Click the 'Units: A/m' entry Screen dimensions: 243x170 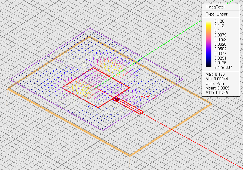click(215, 84)
